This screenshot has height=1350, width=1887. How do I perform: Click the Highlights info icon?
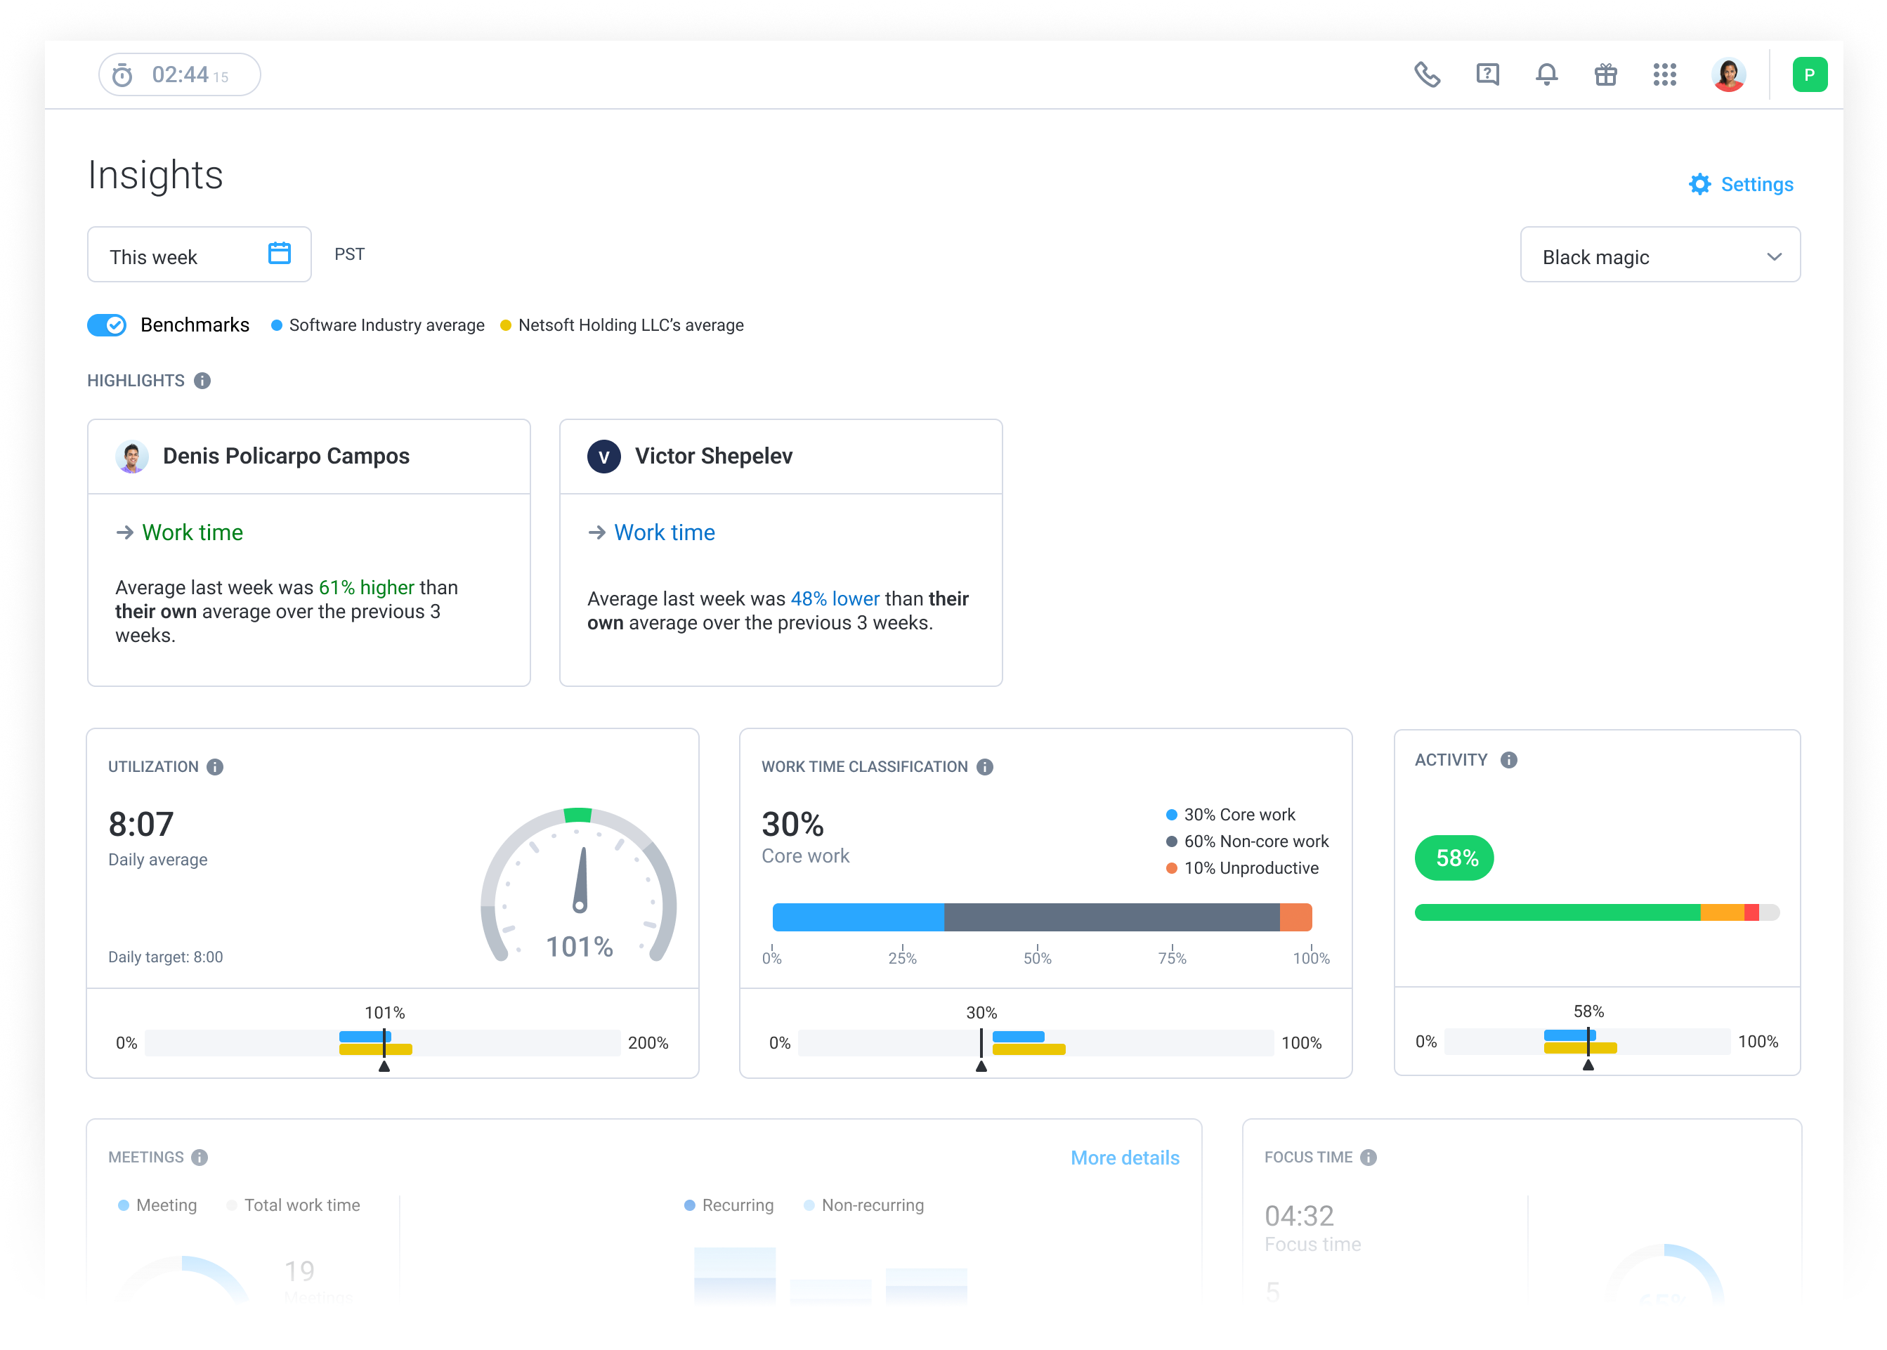[202, 381]
